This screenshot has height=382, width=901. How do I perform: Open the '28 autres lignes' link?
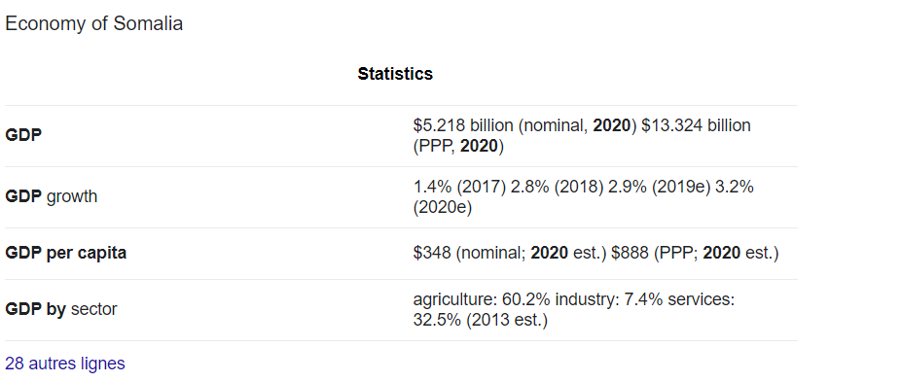point(65,364)
